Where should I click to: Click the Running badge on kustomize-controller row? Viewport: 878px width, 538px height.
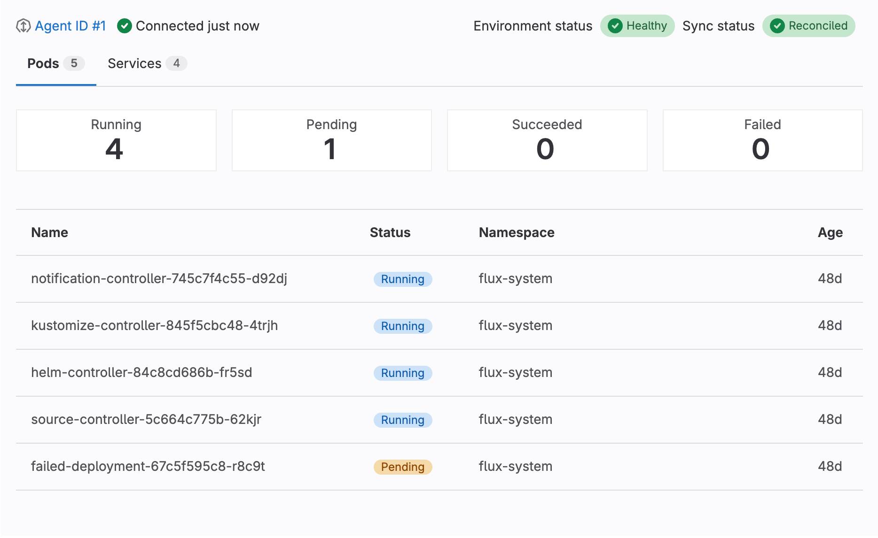pyautogui.click(x=403, y=326)
